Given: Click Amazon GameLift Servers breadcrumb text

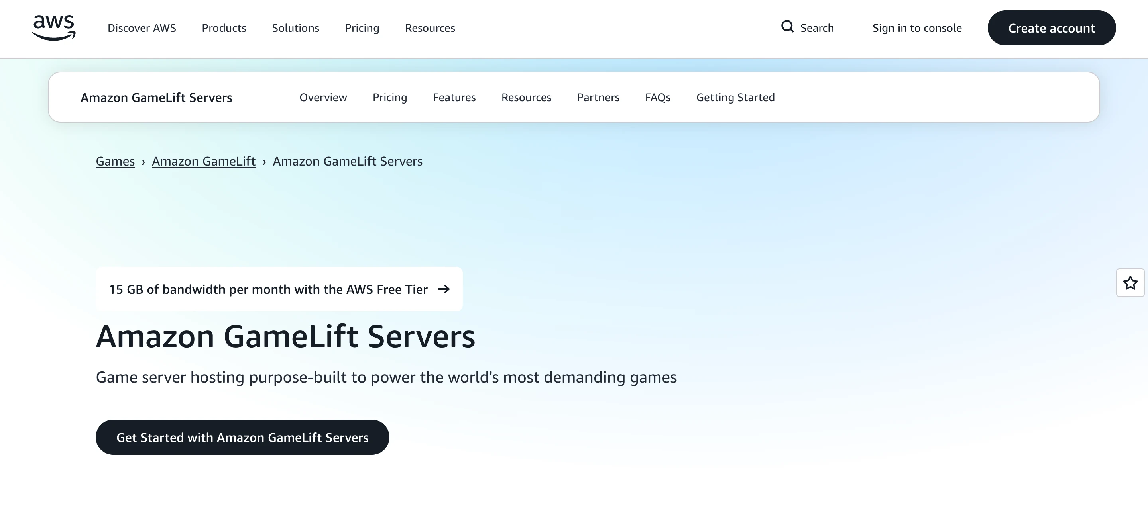Looking at the screenshot, I should 348,161.
